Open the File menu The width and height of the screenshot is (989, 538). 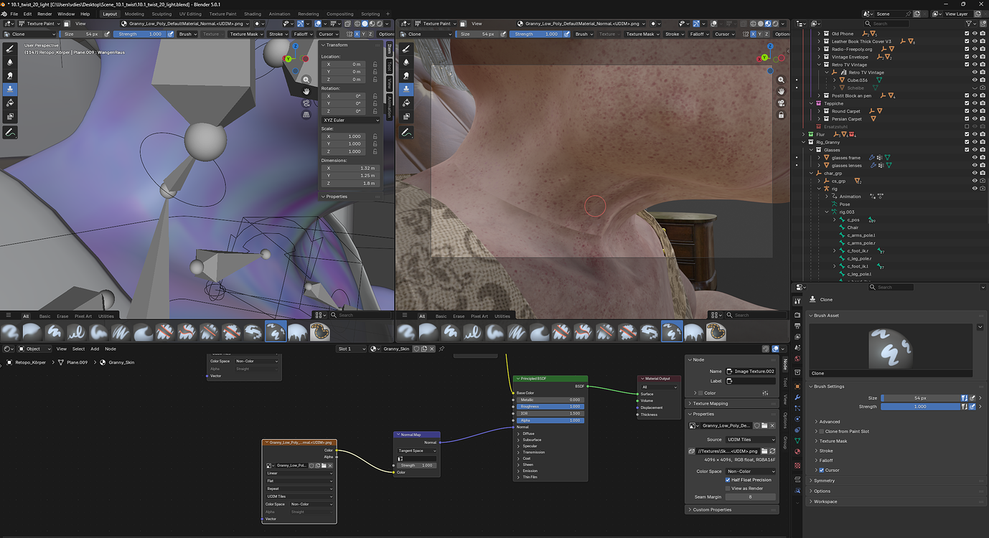click(14, 14)
